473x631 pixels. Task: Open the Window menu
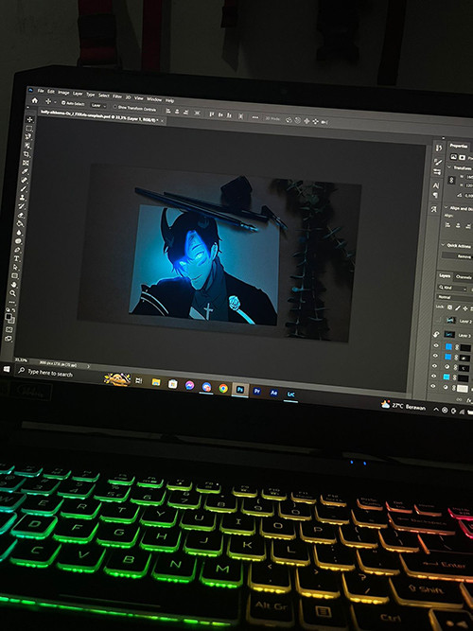click(154, 99)
